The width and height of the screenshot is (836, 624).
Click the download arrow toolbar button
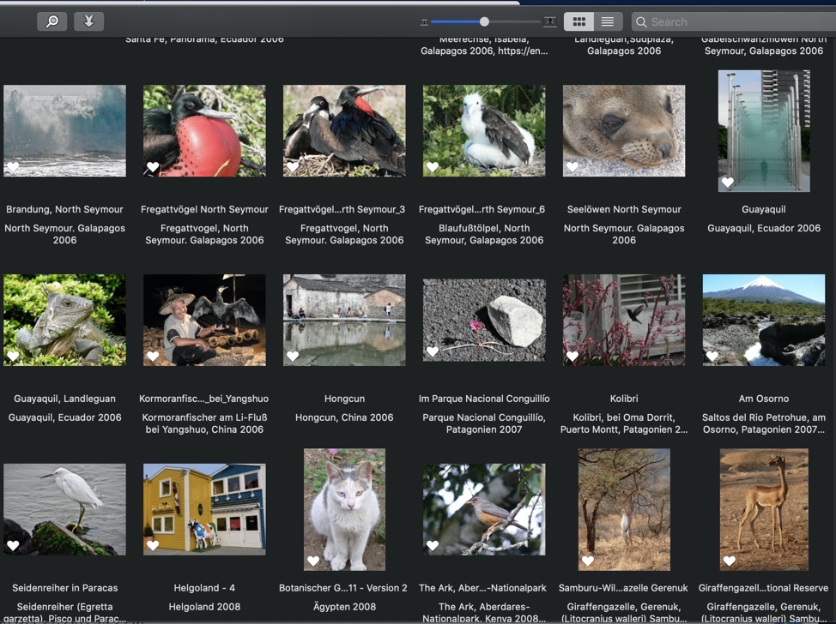pyautogui.click(x=88, y=21)
